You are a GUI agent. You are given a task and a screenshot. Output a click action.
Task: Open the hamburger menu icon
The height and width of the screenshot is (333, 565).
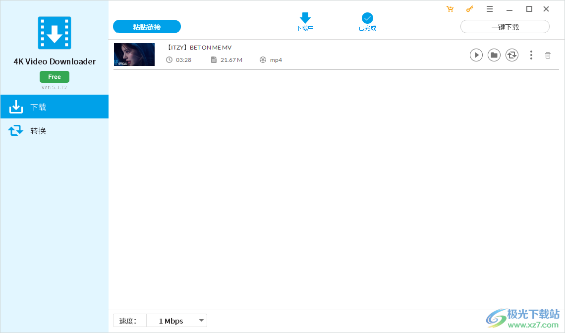[490, 8]
